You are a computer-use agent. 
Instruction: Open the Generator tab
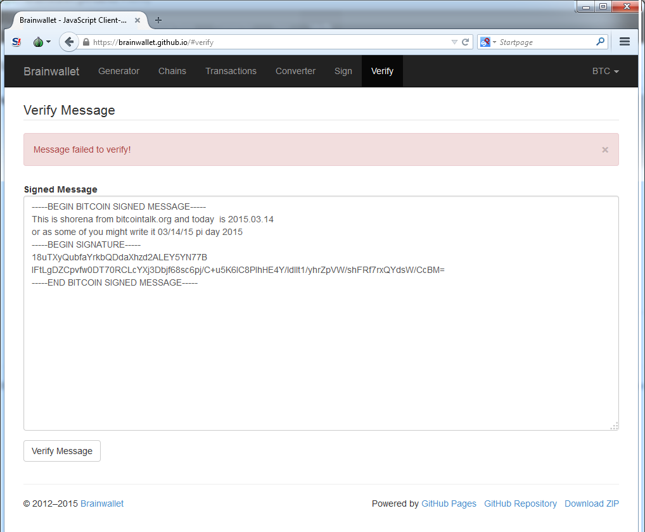click(119, 71)
